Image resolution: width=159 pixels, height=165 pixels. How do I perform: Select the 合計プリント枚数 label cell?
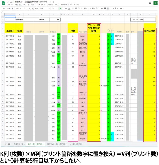pyautogui.click(x=137, y=20)
